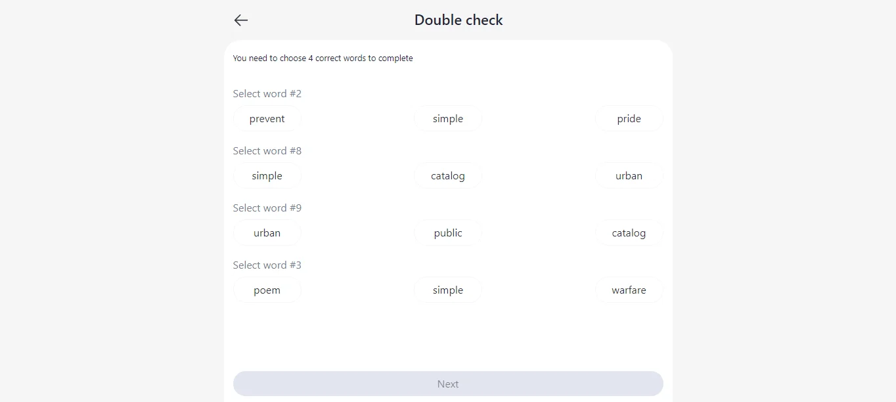Screen dimensions: 896x402
Task: Choose "prevent" for word #2
Action: pos(267,119)
